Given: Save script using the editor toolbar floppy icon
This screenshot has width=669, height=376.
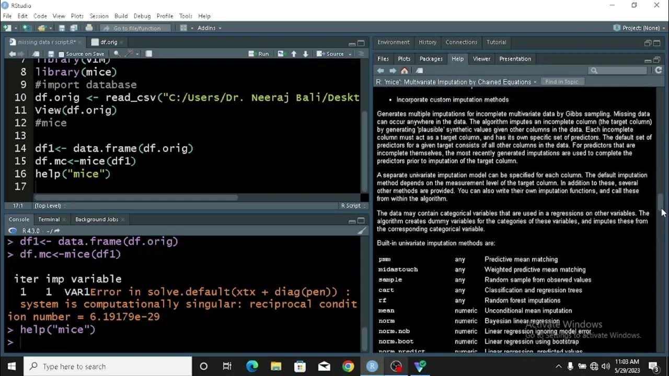Looking at the screenshot, I should coord(51,54).
